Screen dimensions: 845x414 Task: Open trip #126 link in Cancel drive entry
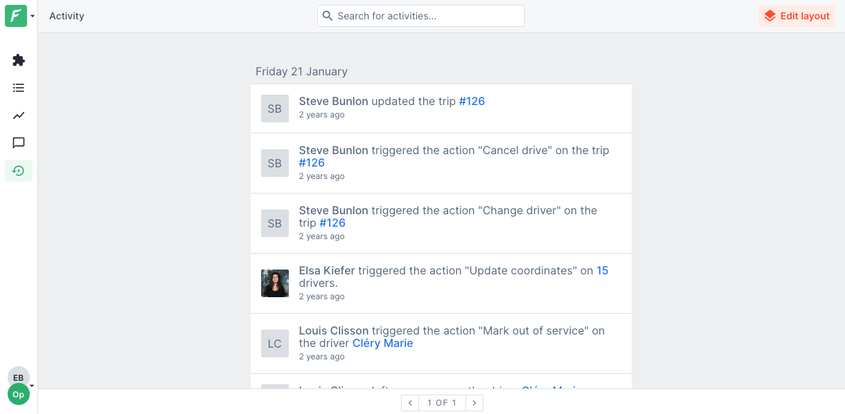312,162
